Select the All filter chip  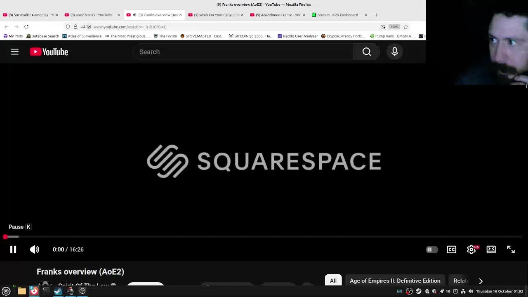(333, 280)
